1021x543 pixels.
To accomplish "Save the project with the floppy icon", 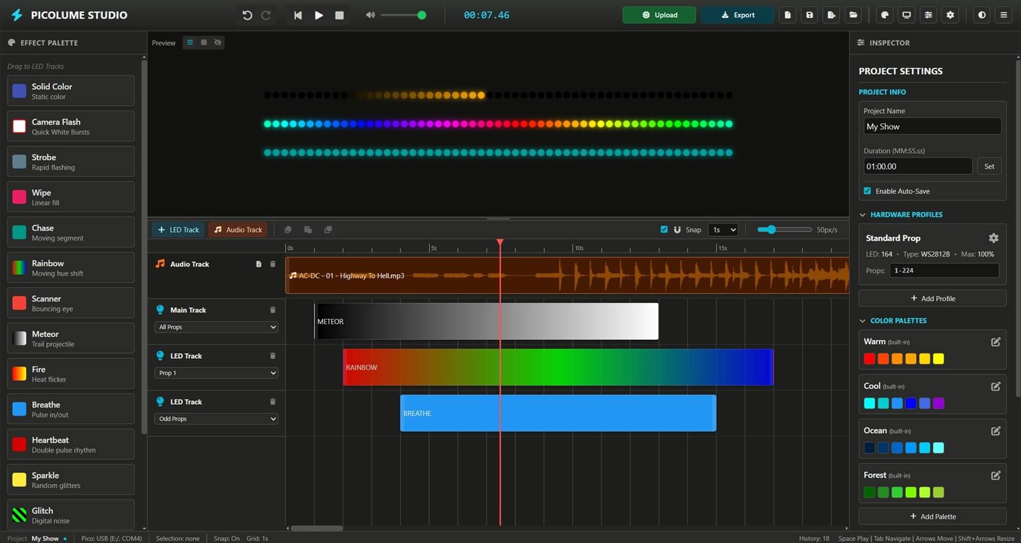I will click(x=810, y=15).
